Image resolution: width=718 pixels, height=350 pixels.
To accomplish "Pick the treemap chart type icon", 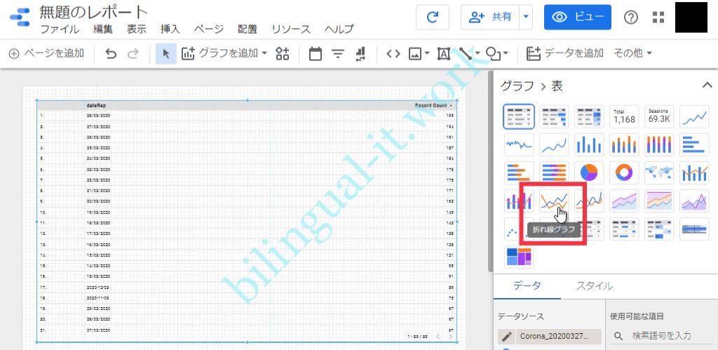I will click(519, 257).
